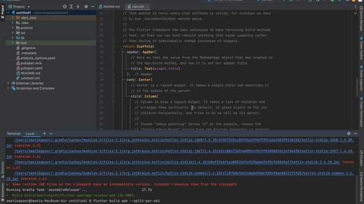Expand the lib folder
This screenshot has height=204, width=364.
pos(13,38)
